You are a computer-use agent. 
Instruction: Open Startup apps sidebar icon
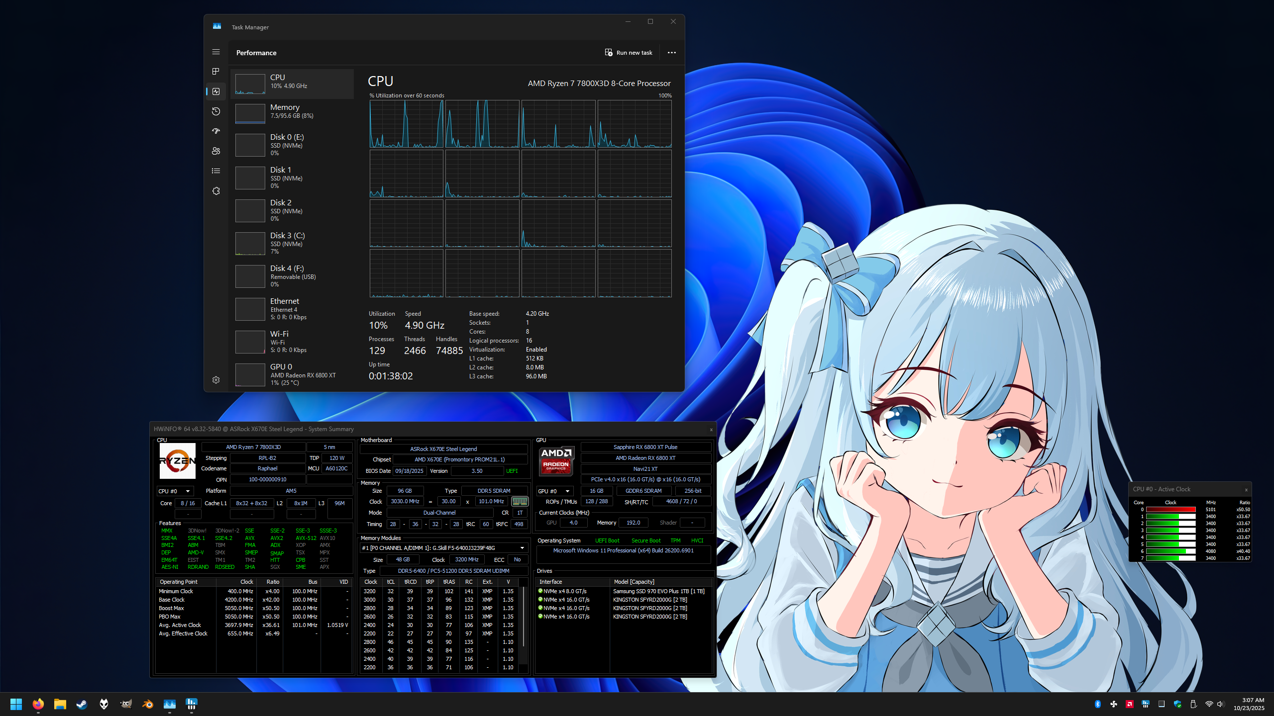point(215,131)
